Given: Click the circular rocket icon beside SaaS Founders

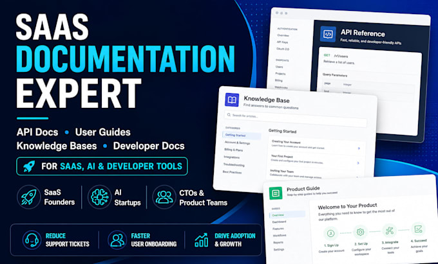Looking at the screenshot, I should click(x=29, y=197).
